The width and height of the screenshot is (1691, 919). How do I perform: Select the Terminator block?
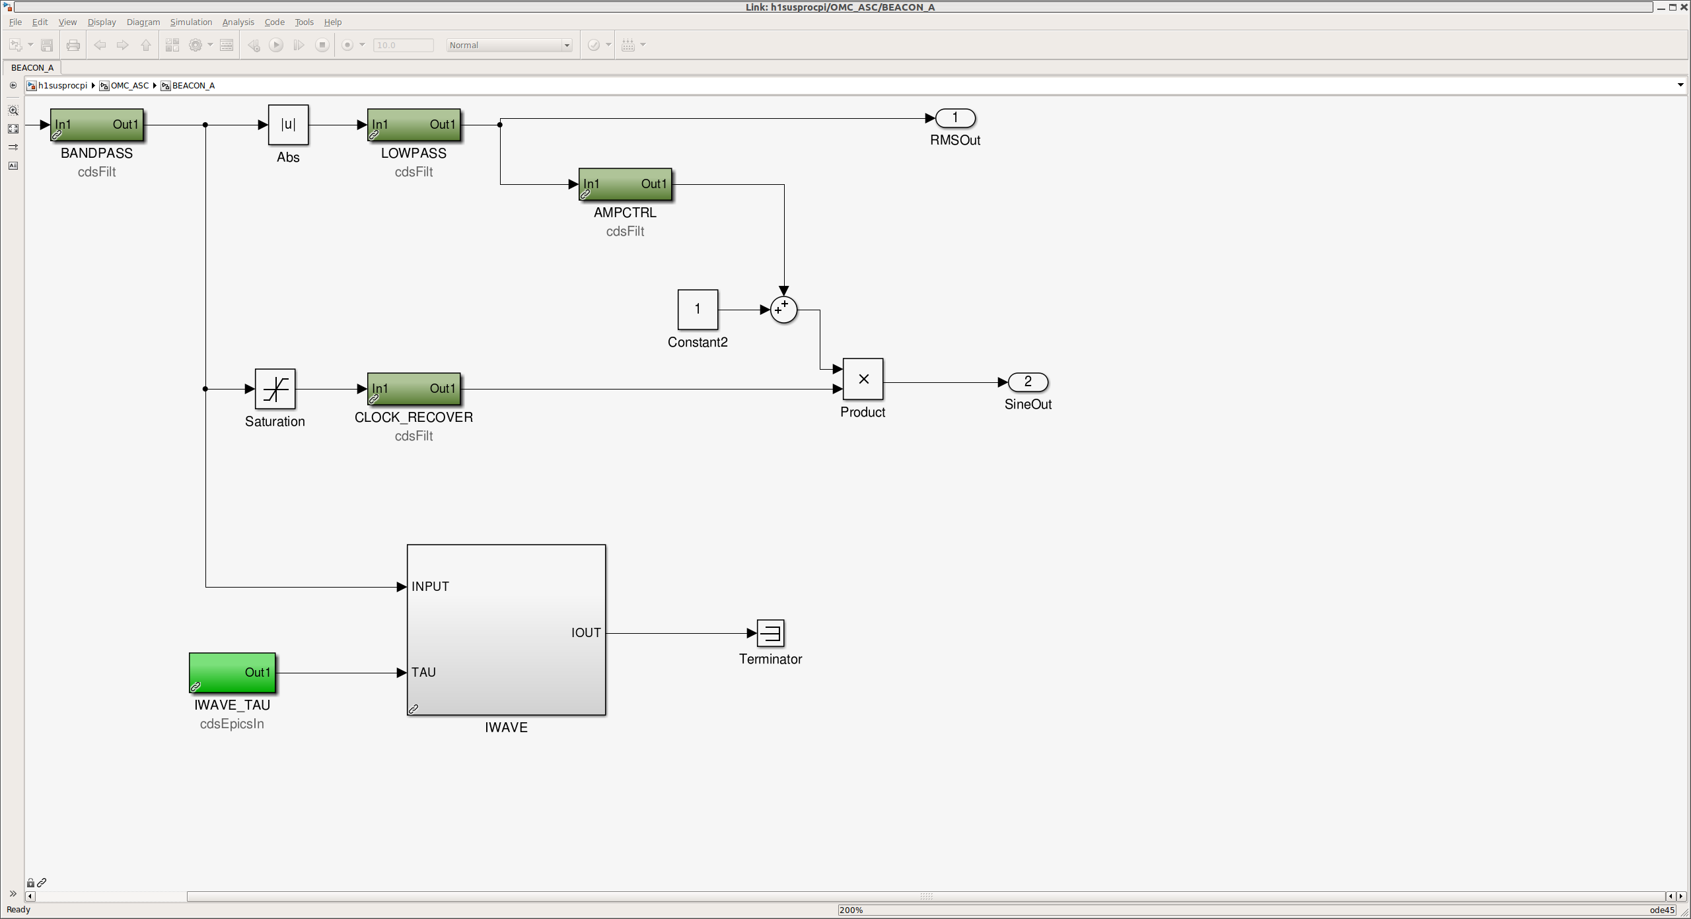click(x=771, y=633)
